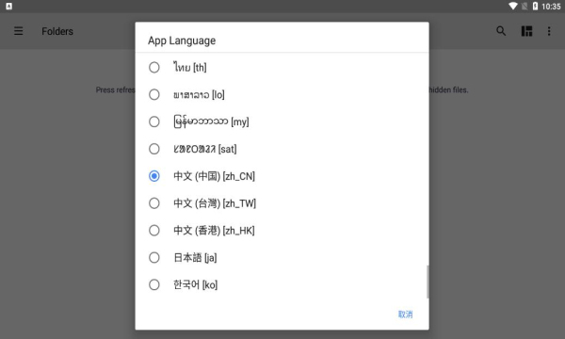Viewport: 565px width, 339px height.
Task: Click the 中文 (香港) [zh_HK] label text
Action: coord(214,230)
